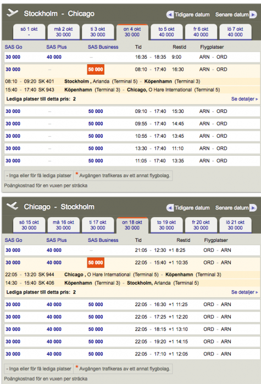Open Se detaljer for the SK 944 itinerary
The image size is (261, 384).
pyautogui.click(x=245, y=292)
